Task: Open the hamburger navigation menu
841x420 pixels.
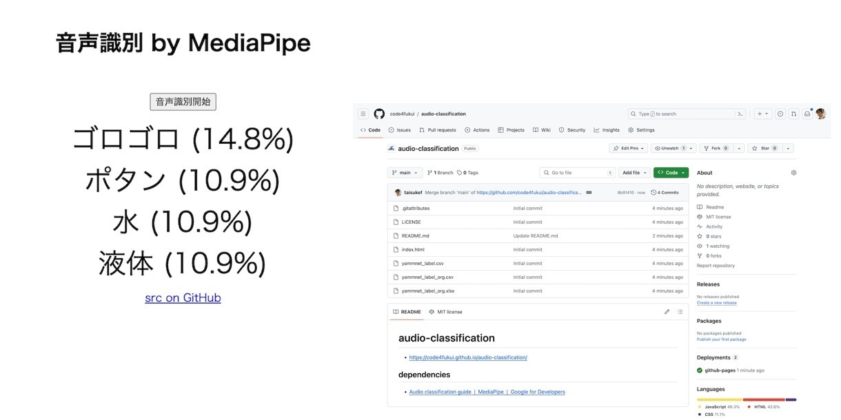Action: [x=363, y=114]
